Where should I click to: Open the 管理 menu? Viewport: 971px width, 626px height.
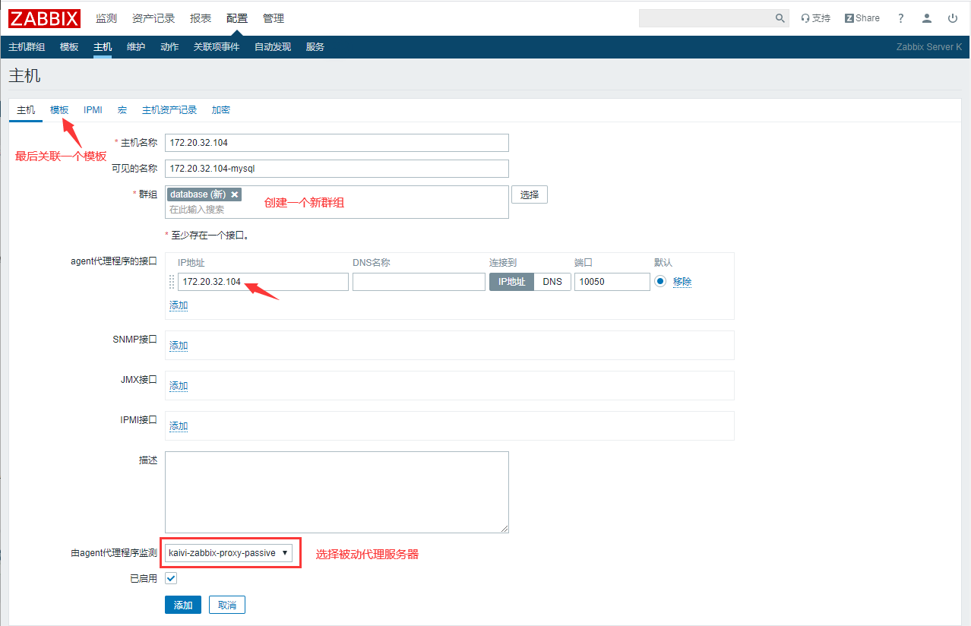coord(274,18)
